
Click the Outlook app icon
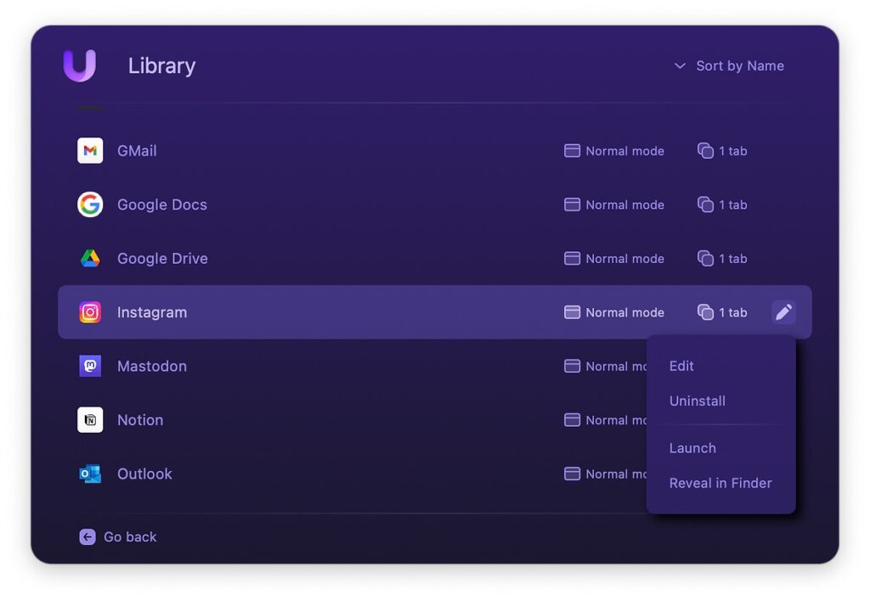[90, 474]
